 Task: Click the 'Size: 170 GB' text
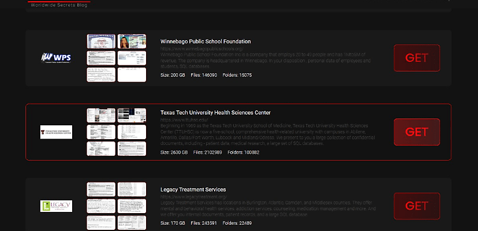[173, 223]
